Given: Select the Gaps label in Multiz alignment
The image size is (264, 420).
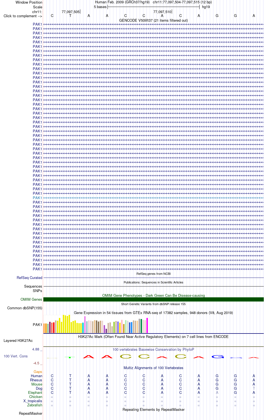Looking at the screenshot, I should [x=38, y=372].
